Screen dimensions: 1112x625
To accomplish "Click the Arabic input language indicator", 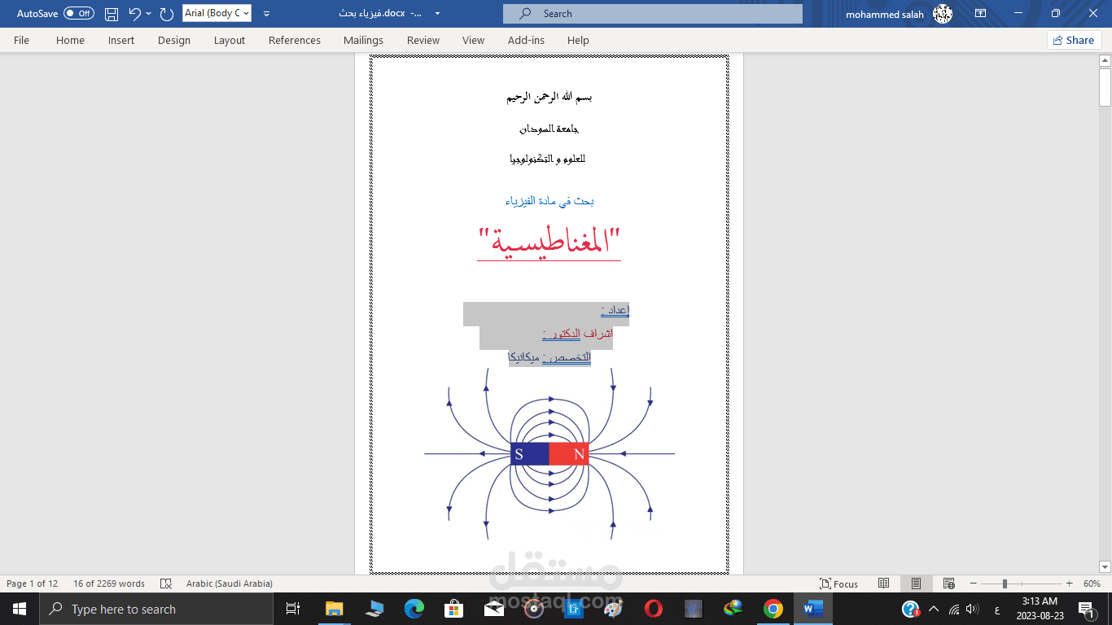I will coord(997,609).
